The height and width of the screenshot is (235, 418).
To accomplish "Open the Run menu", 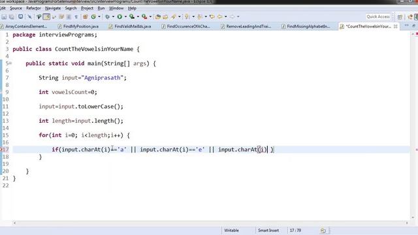I will (101, 8).
